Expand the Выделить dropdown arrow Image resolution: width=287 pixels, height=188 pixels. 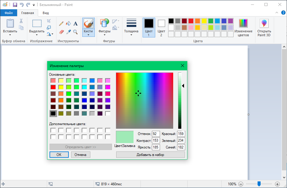click(37, 35)
